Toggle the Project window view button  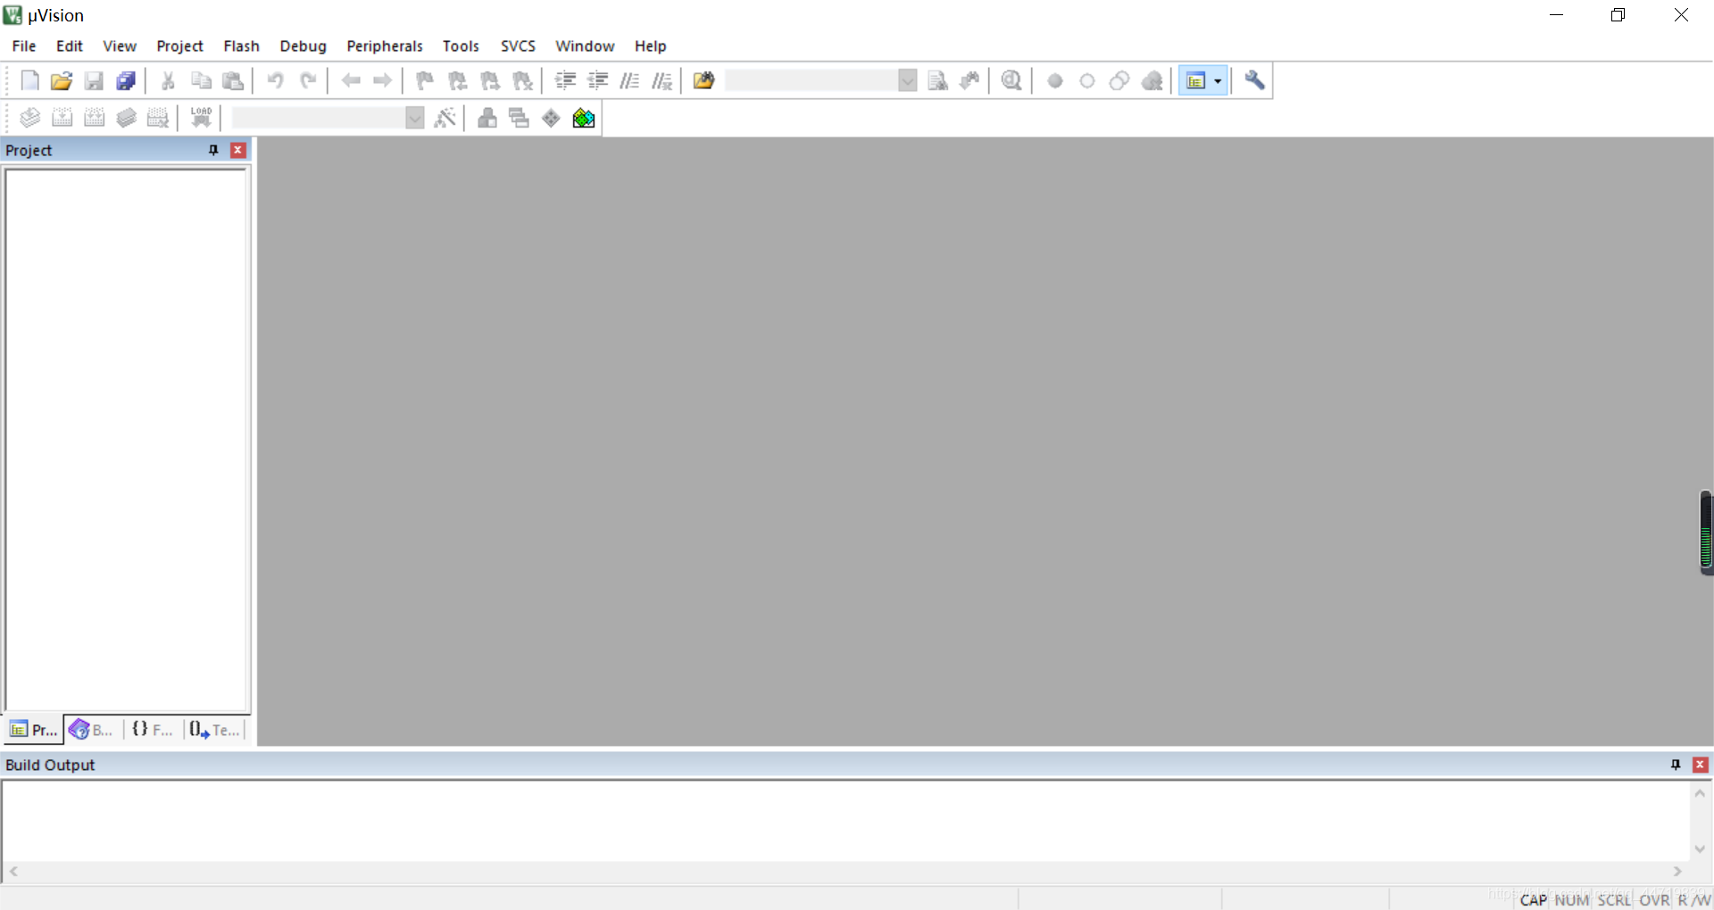click(1195, 81)
